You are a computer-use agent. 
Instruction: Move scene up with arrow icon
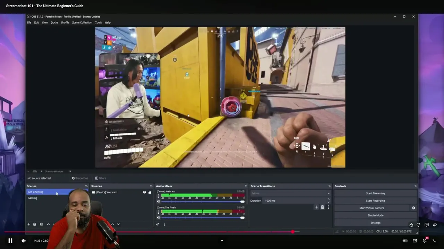(x=48, y=224)
